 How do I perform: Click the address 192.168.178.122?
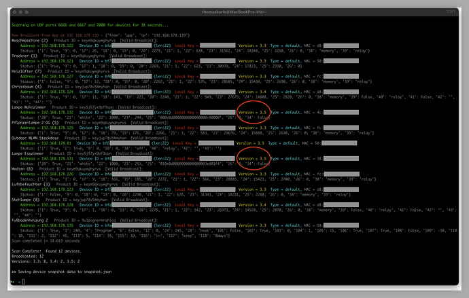[57, 45]
